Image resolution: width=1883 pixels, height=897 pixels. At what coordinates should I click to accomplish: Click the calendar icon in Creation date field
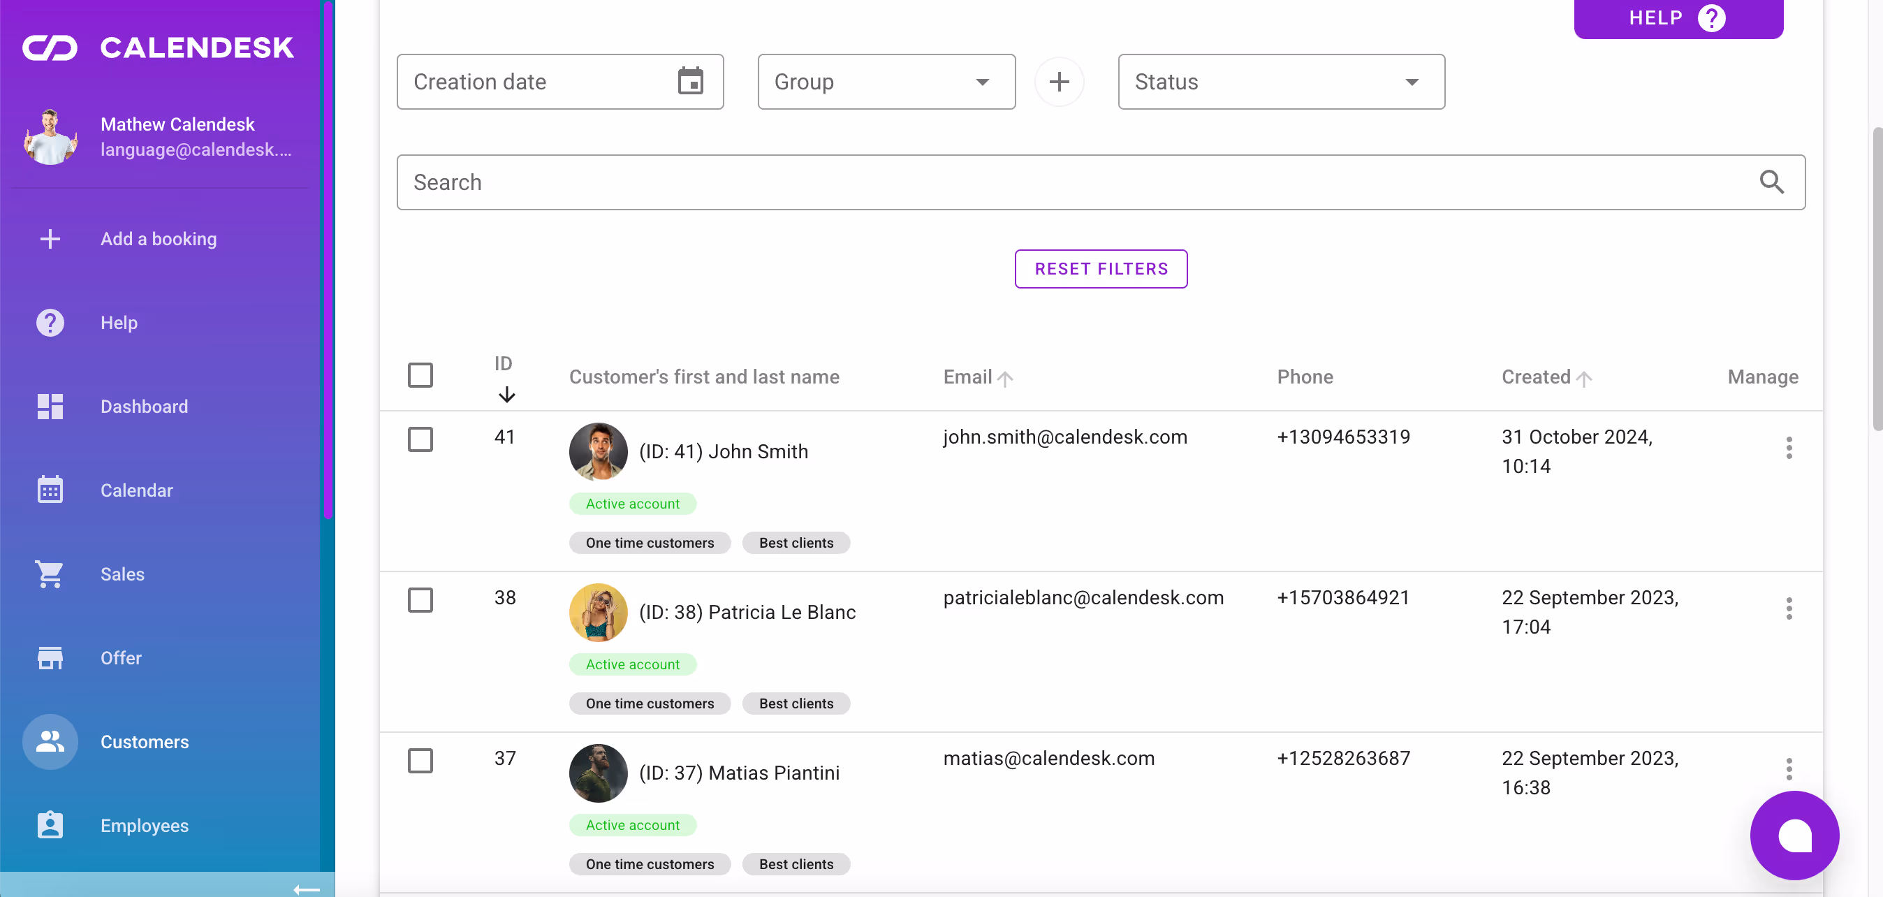point(690,81)
